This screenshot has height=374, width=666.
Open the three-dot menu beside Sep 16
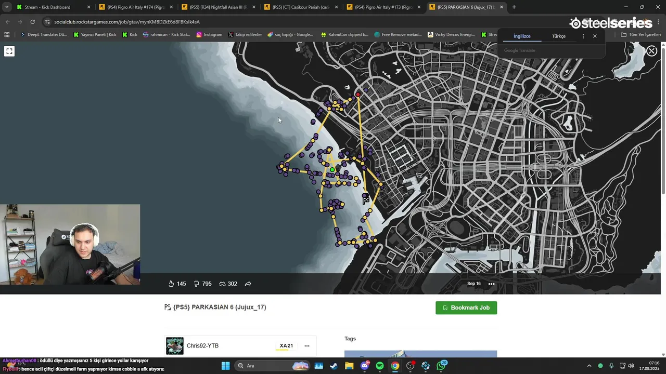(x=491, y=284)
